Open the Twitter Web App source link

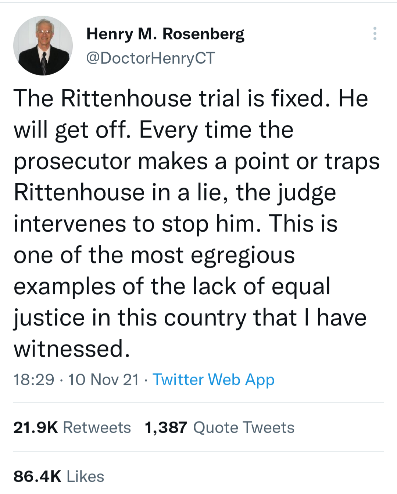tap(214, 380)
